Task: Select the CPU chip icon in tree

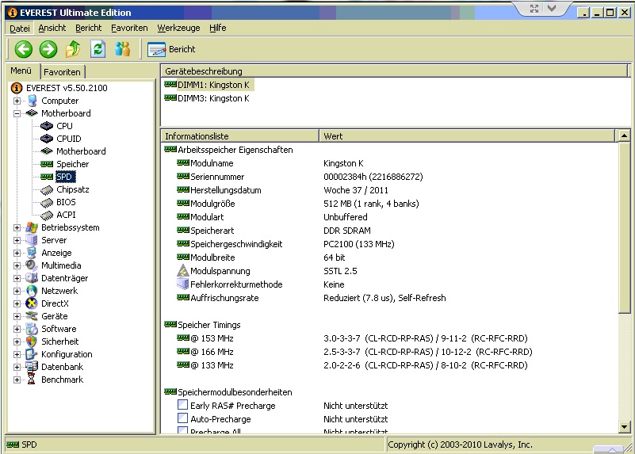Action: pyautogui.click(x=47, y=126)
